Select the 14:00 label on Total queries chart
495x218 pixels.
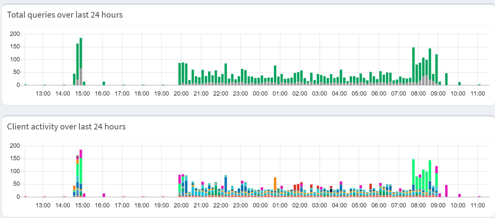[x=63, y=94]
